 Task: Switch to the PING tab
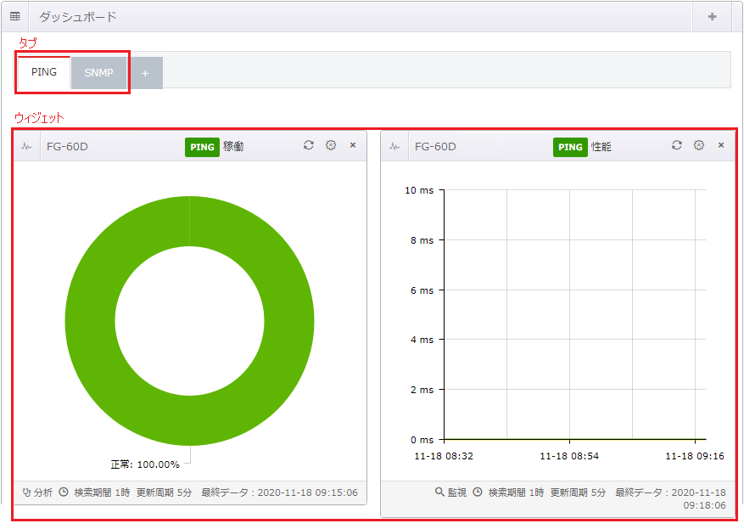point(43,72)
